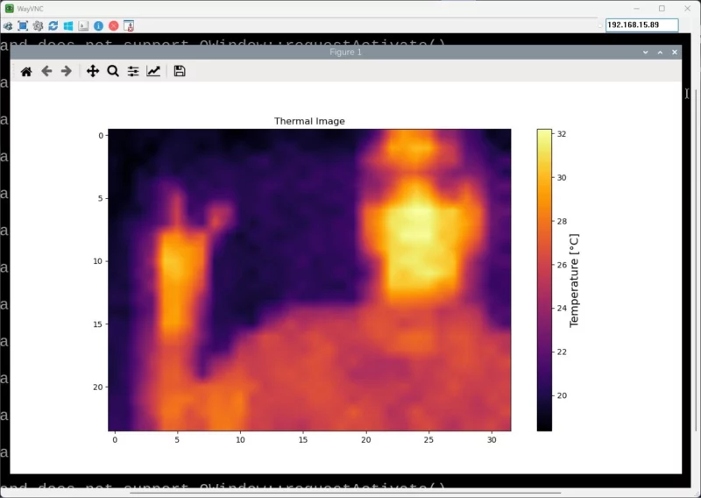Expand Figure 1 window with up chevron

[x=660, y=53]
